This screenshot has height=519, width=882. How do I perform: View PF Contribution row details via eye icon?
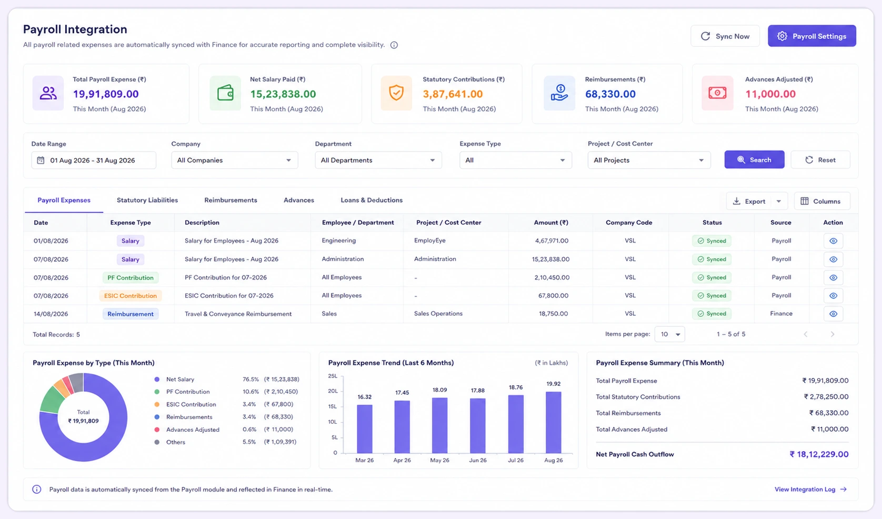(833, 277)
